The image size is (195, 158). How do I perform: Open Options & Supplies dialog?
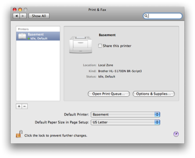(x=153, y=94)
